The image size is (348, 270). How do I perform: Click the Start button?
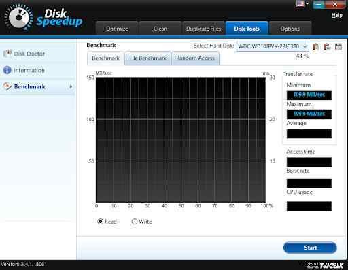tap(310, 248)
